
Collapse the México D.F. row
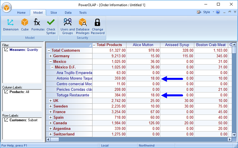tap(52, 67)
